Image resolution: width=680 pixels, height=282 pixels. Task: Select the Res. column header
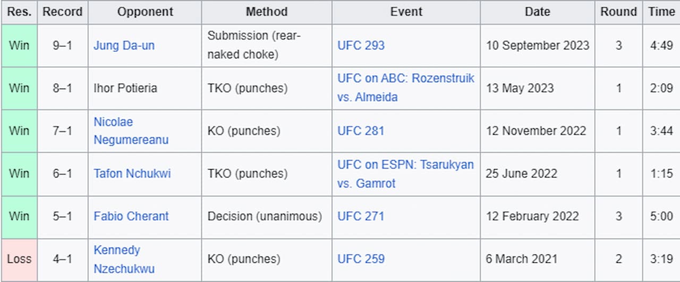point(19,12)
